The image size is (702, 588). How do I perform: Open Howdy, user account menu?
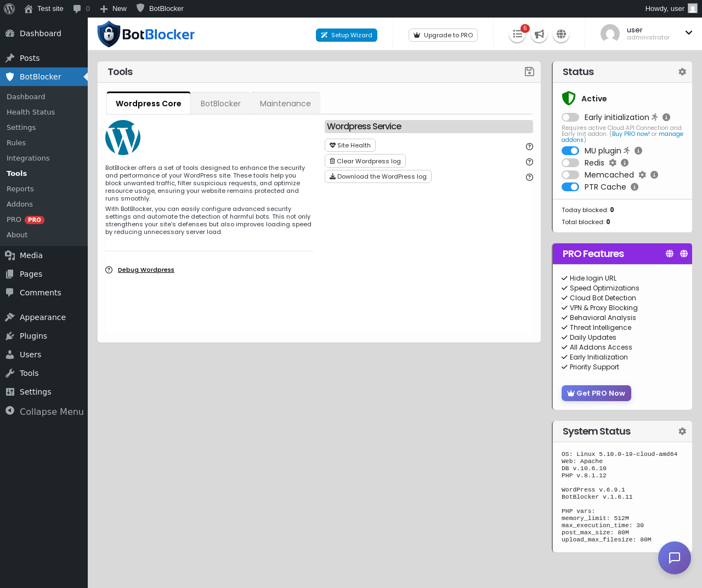point(671,8)
